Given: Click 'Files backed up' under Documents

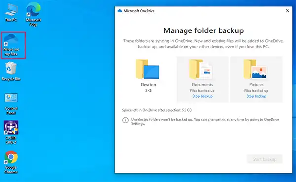Looking at the screenshot, I should (x=202, y=91).
